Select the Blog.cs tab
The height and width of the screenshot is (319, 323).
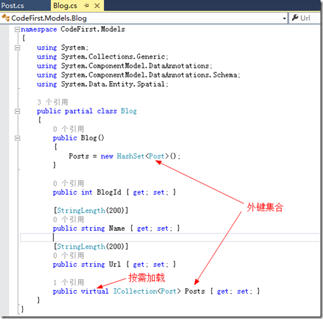click(65, 6)
